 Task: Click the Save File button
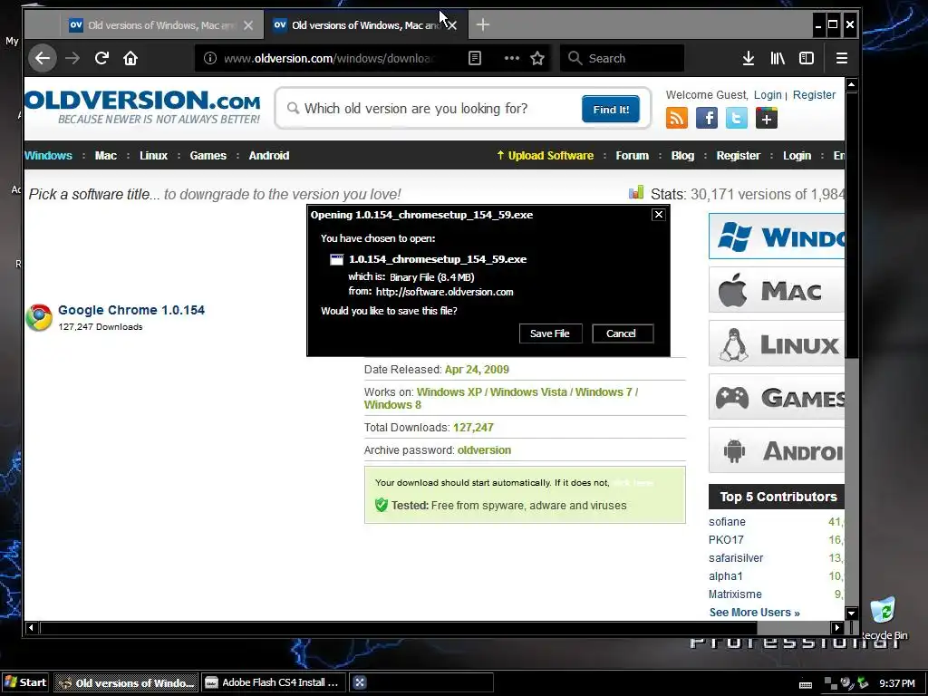tap(550, 333)
